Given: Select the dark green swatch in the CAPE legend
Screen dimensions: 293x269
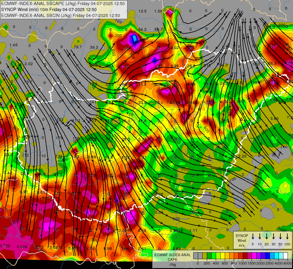Looking at the screenshot, I should tap(209, 256).
